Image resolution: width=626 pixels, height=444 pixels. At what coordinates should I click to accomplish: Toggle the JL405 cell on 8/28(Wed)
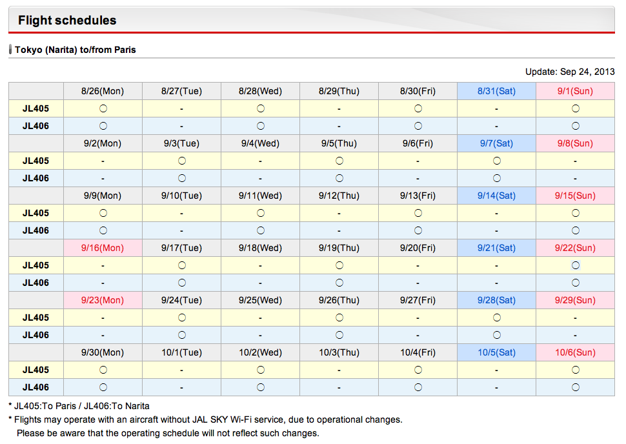pyautogui.click(x=260, y=108)
